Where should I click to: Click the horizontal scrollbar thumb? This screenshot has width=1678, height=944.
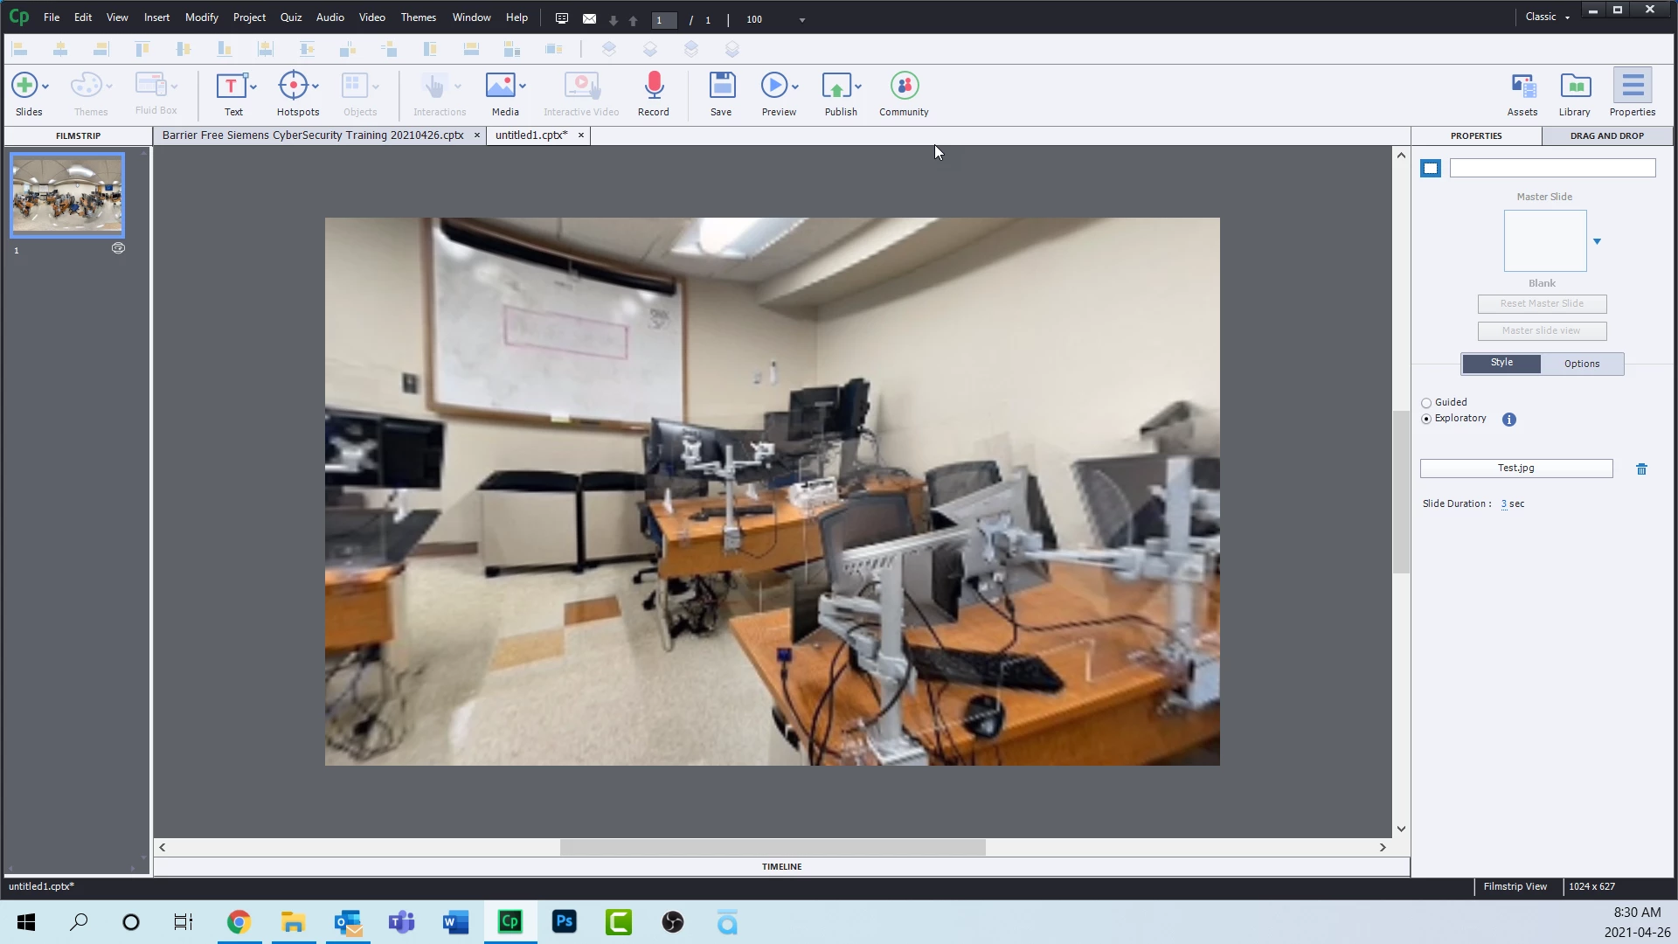(x=773, y=848)
